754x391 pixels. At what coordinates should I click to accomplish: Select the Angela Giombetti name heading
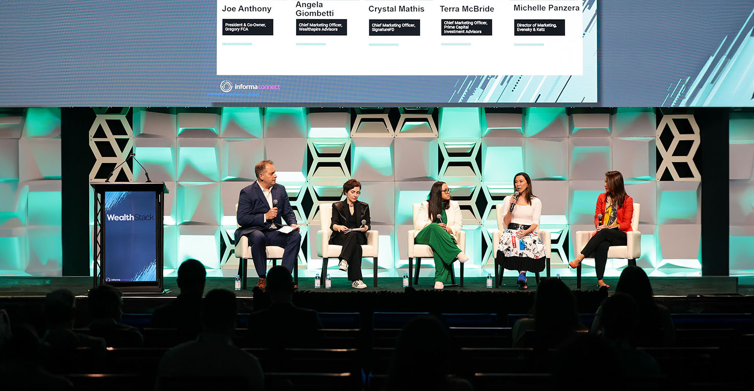point(315,9)
